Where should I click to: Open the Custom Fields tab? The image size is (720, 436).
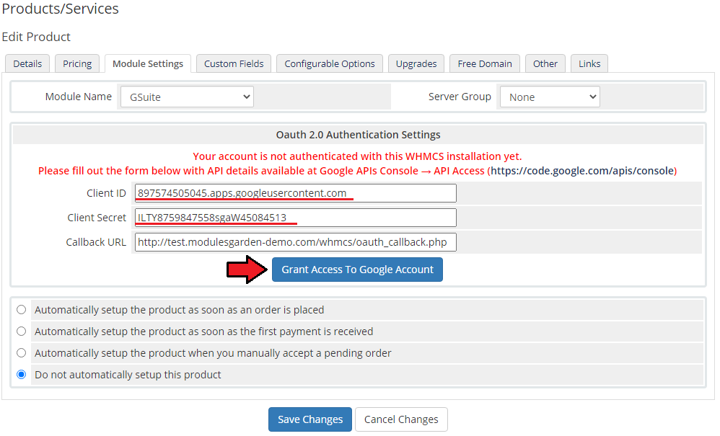234,63
